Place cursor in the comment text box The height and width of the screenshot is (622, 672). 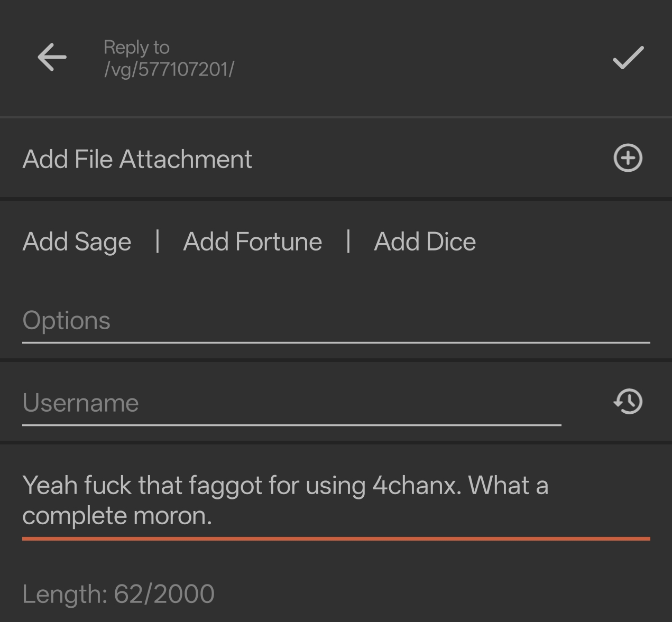pos(336,500)
